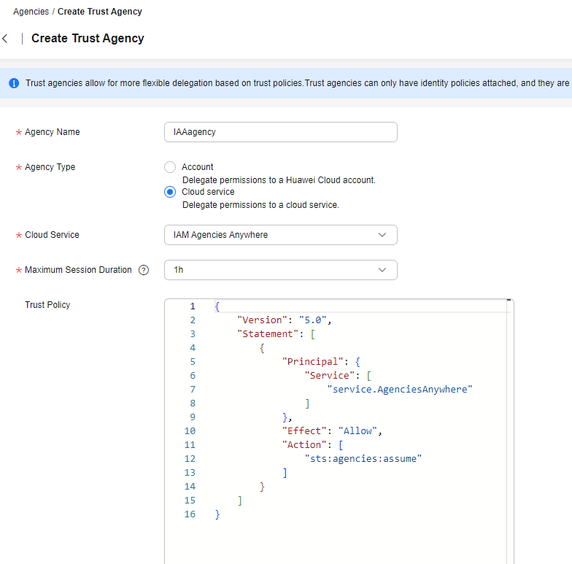572x564 pixels.
Task: Click the Maximum Session Duration chevron arrow
Action: pos(382,270)
